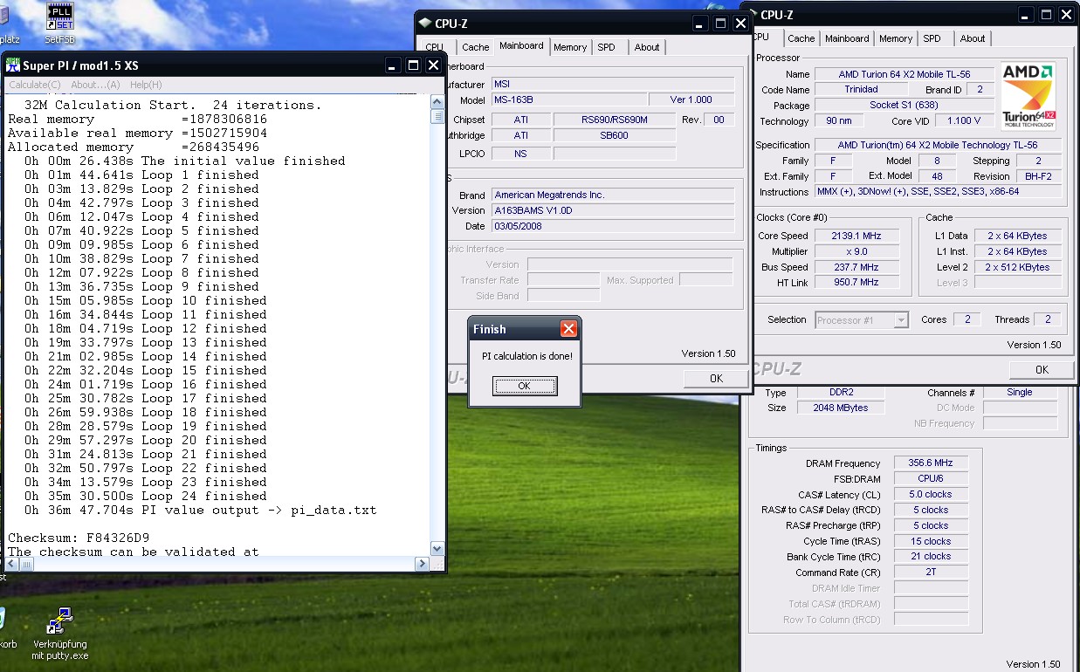Open the Memory tab in the right CPU-Z
Viewport: 1080px width, 672px height.
point(896,38)
